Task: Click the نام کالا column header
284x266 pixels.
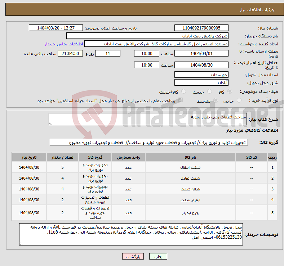Action: point(190,157)
